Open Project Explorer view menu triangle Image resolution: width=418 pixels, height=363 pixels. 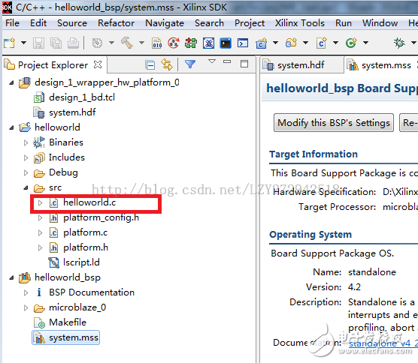pyautogui.click(x=212, y=61)
